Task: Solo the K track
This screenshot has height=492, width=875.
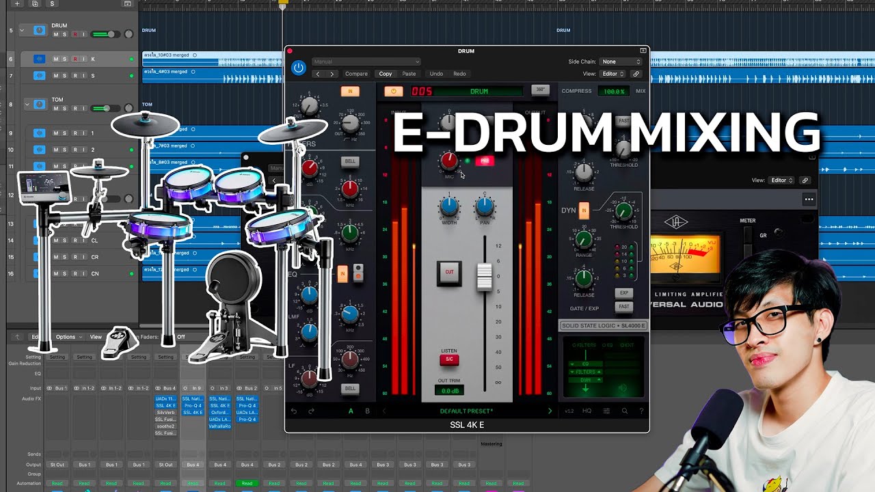Action: pyautogui.click(x=65, y=59)
